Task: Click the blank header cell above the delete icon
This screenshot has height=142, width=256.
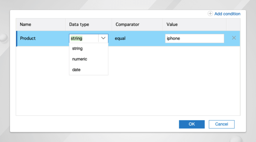Action: (233, 25)
